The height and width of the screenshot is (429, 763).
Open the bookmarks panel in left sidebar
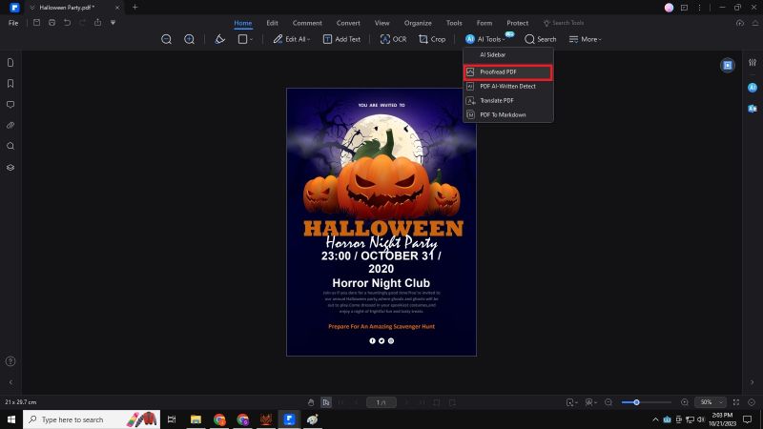[10, 84]
